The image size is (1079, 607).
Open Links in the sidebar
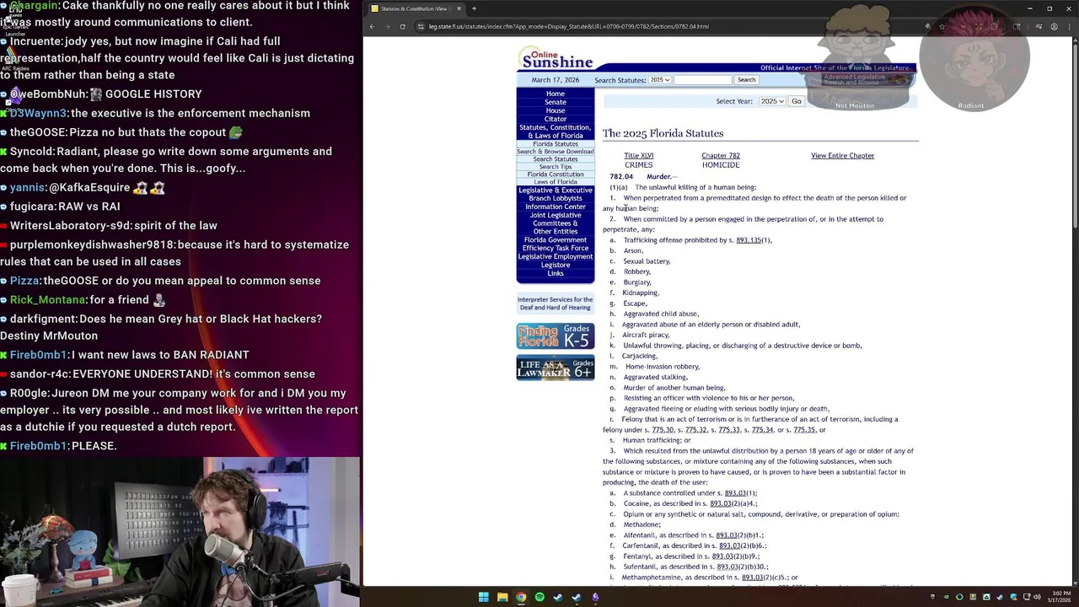coord(556,273)
